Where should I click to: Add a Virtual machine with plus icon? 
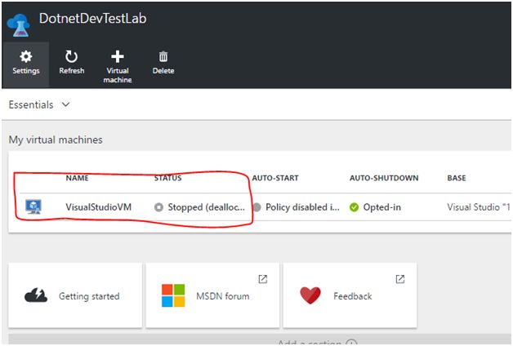click(118, 57)
